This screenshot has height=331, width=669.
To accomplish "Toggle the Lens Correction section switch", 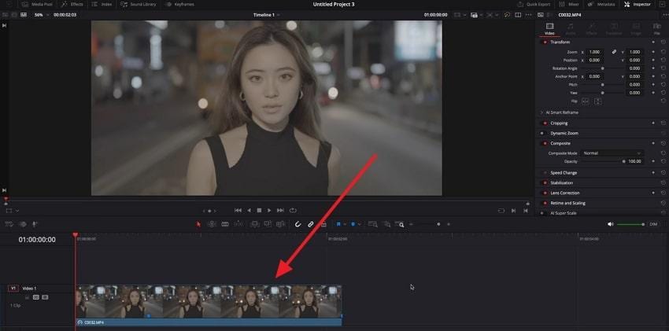I will point(545,193).
